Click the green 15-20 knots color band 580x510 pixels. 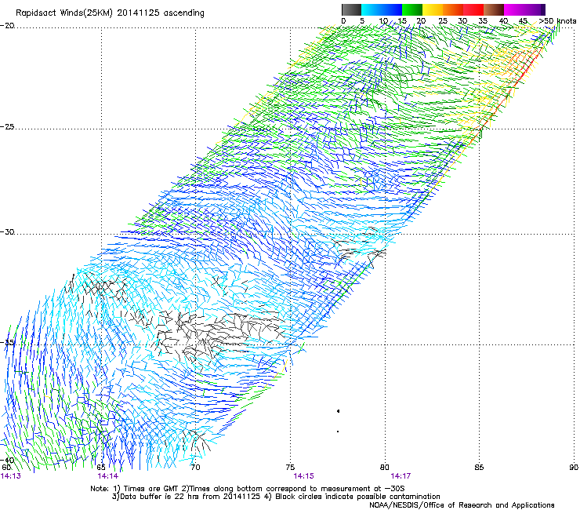(412, 9)
